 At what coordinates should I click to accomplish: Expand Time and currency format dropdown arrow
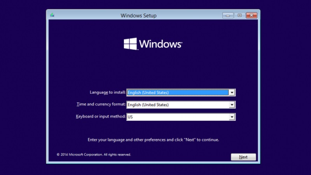(232, 105)
